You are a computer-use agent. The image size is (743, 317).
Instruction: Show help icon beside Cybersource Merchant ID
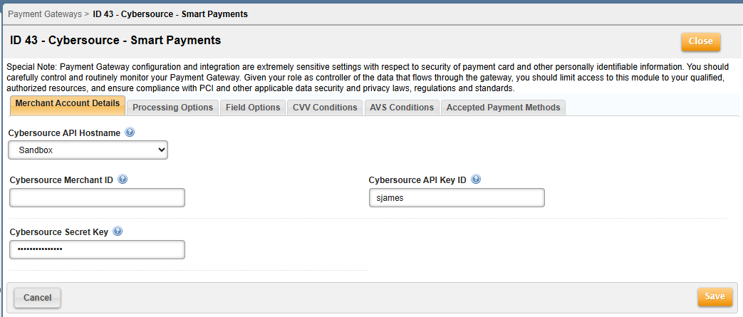coord(123,180)
